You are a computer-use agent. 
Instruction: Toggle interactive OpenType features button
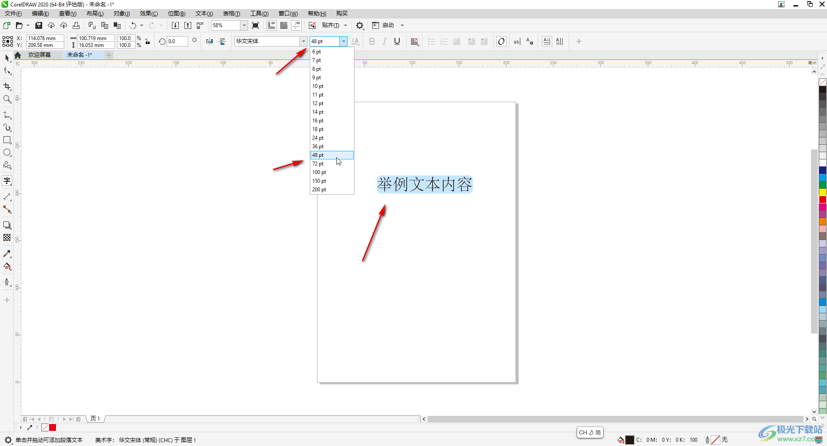pyautogui.click(x=501, y=41)
